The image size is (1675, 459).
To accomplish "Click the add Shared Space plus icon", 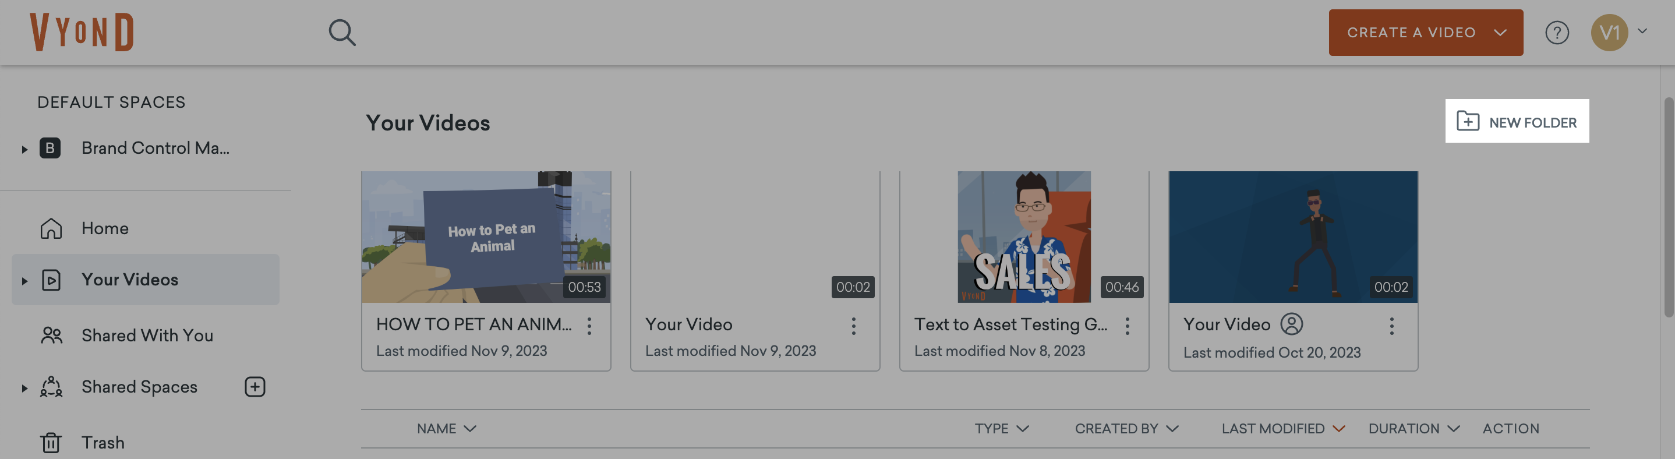I will click(x=255, y=387).
